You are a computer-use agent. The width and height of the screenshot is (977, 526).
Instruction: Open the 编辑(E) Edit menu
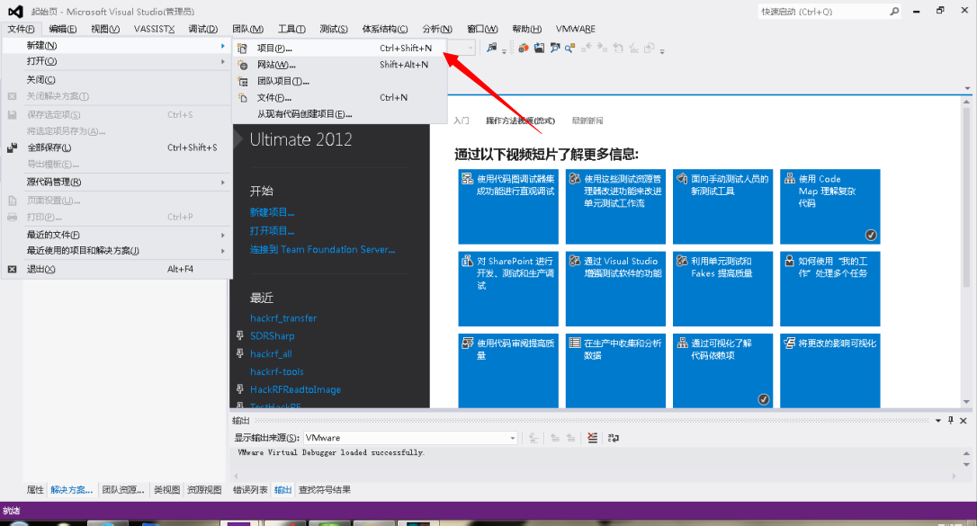[63, 29]
